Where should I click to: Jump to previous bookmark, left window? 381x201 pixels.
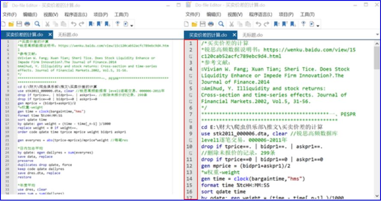pyautogui.click(x=99, y=24)
